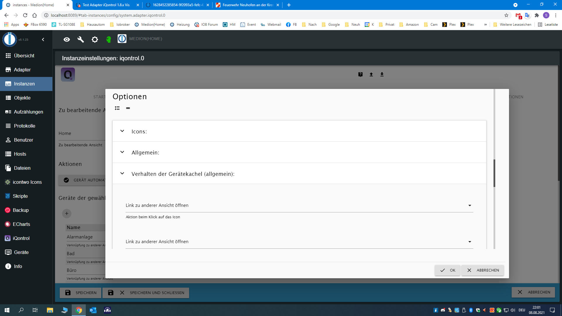Expand the Icons section chevron
The image size is (562, 316).
pyautogui.click(x=122, y=131)
